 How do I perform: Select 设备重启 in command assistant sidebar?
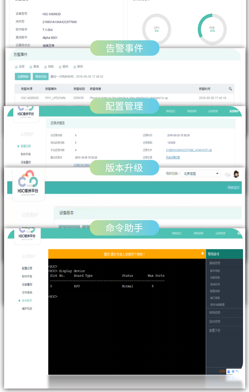point(27,284)
